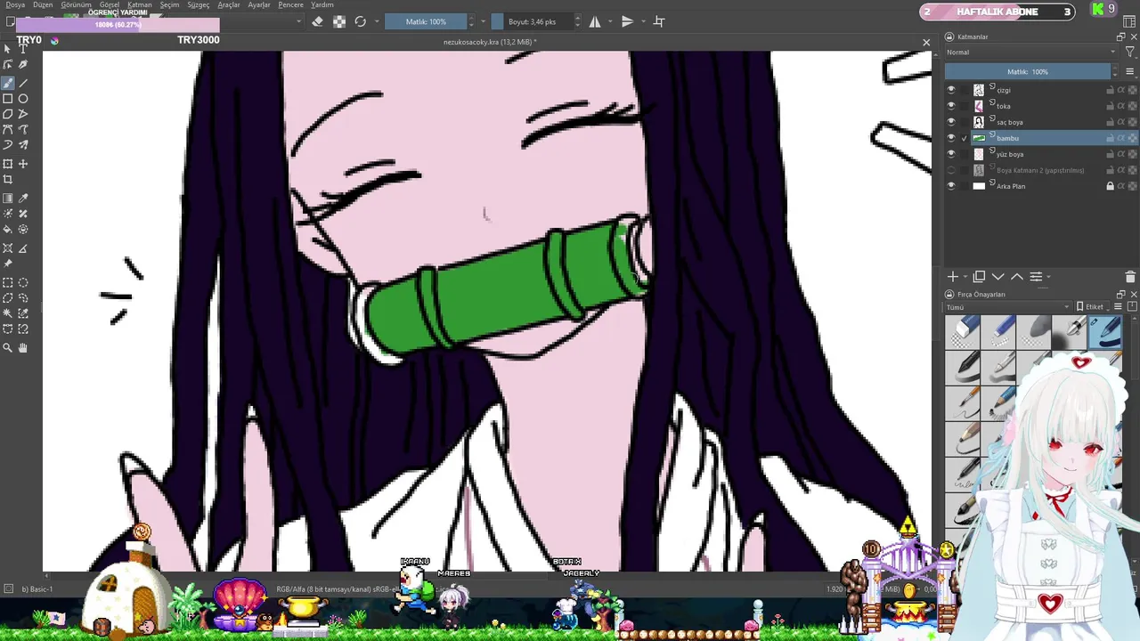Add new layer with plus button
The width and height of the screenshot is (1140, 641).
click(x=952, y=277)
